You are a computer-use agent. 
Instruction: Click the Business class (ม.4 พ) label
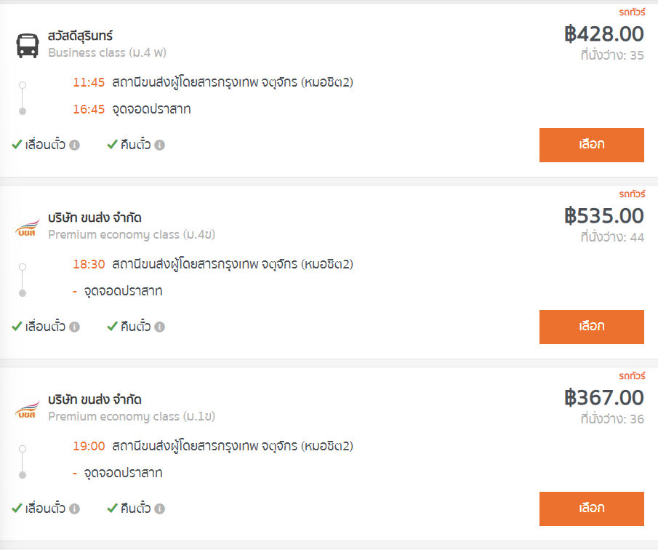[x=108, y=52]
